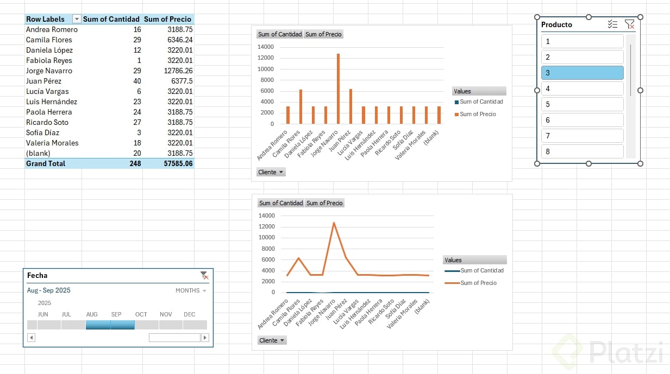Screen dimensions: 670x374
Task: Click Sum of Precio button in line chart
Action: 324,203
